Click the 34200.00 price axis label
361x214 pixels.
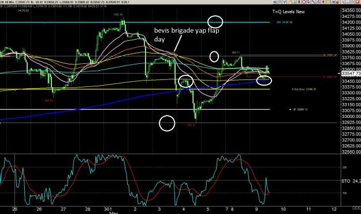tap(351, 22)
